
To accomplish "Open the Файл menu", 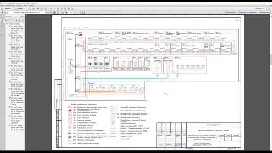I will tap(2, 6).
